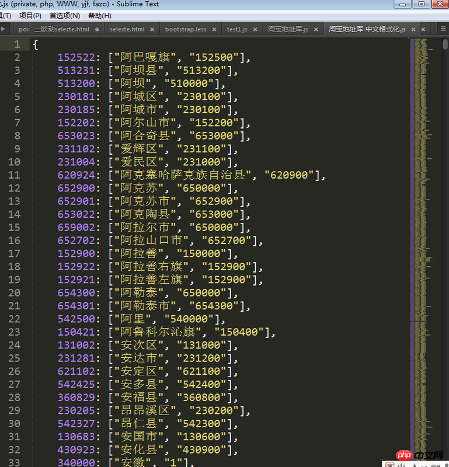Click the string "爱辉区"
This screenshot has width=449, height=467.
pyautogui.click(x=139, y=149)
